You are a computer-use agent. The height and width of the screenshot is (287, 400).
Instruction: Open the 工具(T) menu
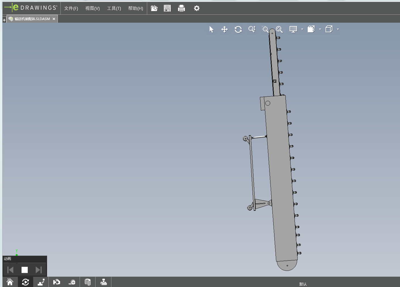pos(114,8)
